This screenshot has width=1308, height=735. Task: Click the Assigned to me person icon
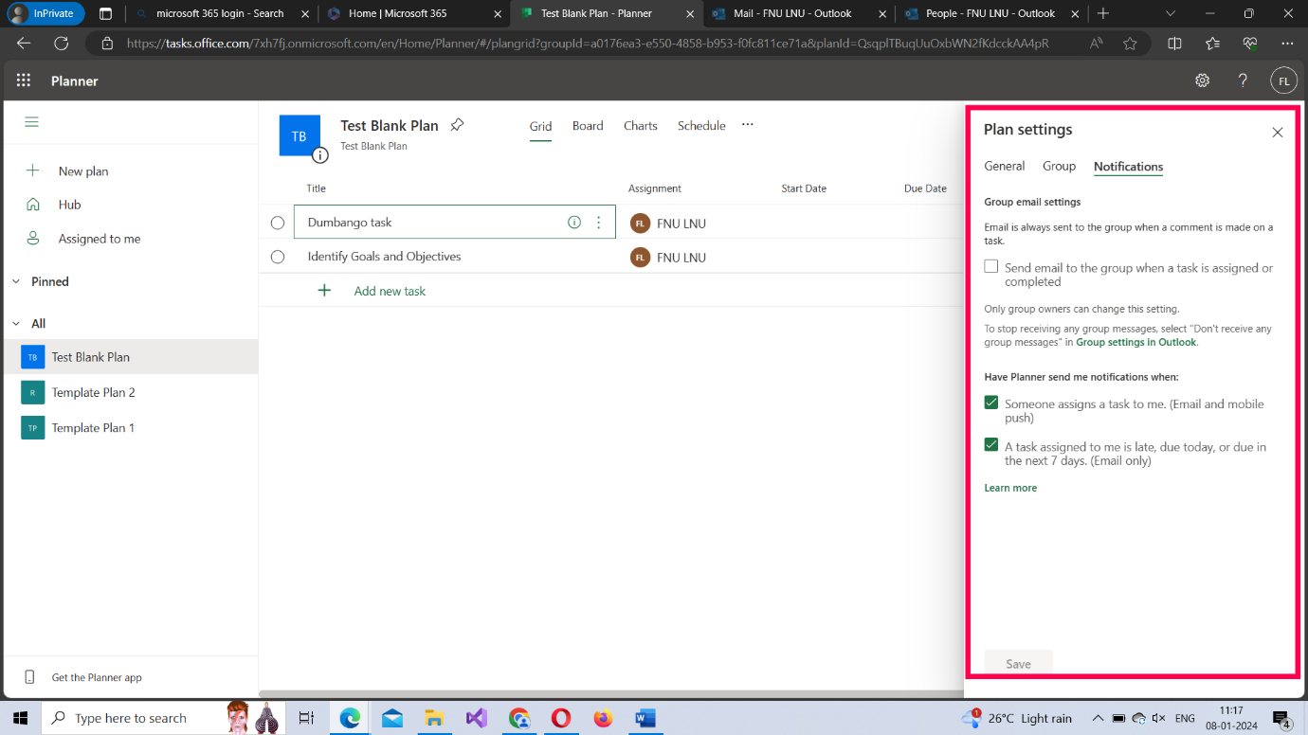point(33,239)
